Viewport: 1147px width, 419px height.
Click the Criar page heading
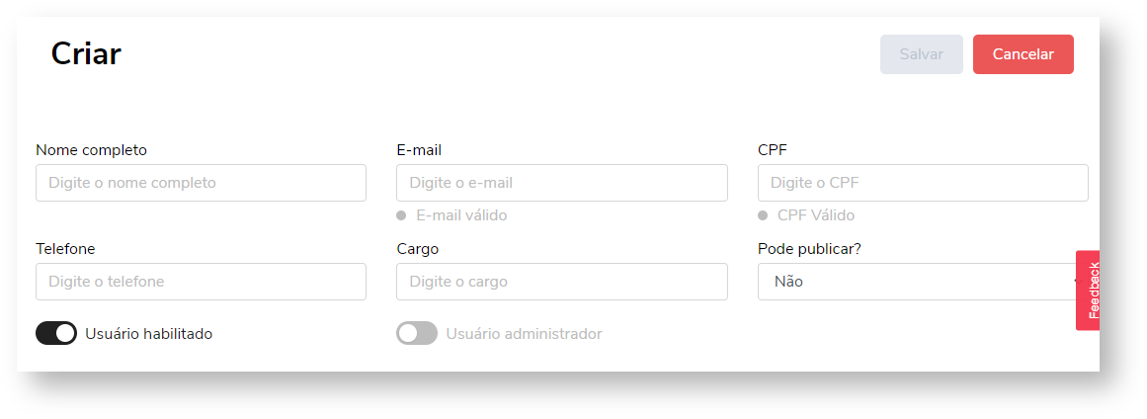(x=86, y=53)
